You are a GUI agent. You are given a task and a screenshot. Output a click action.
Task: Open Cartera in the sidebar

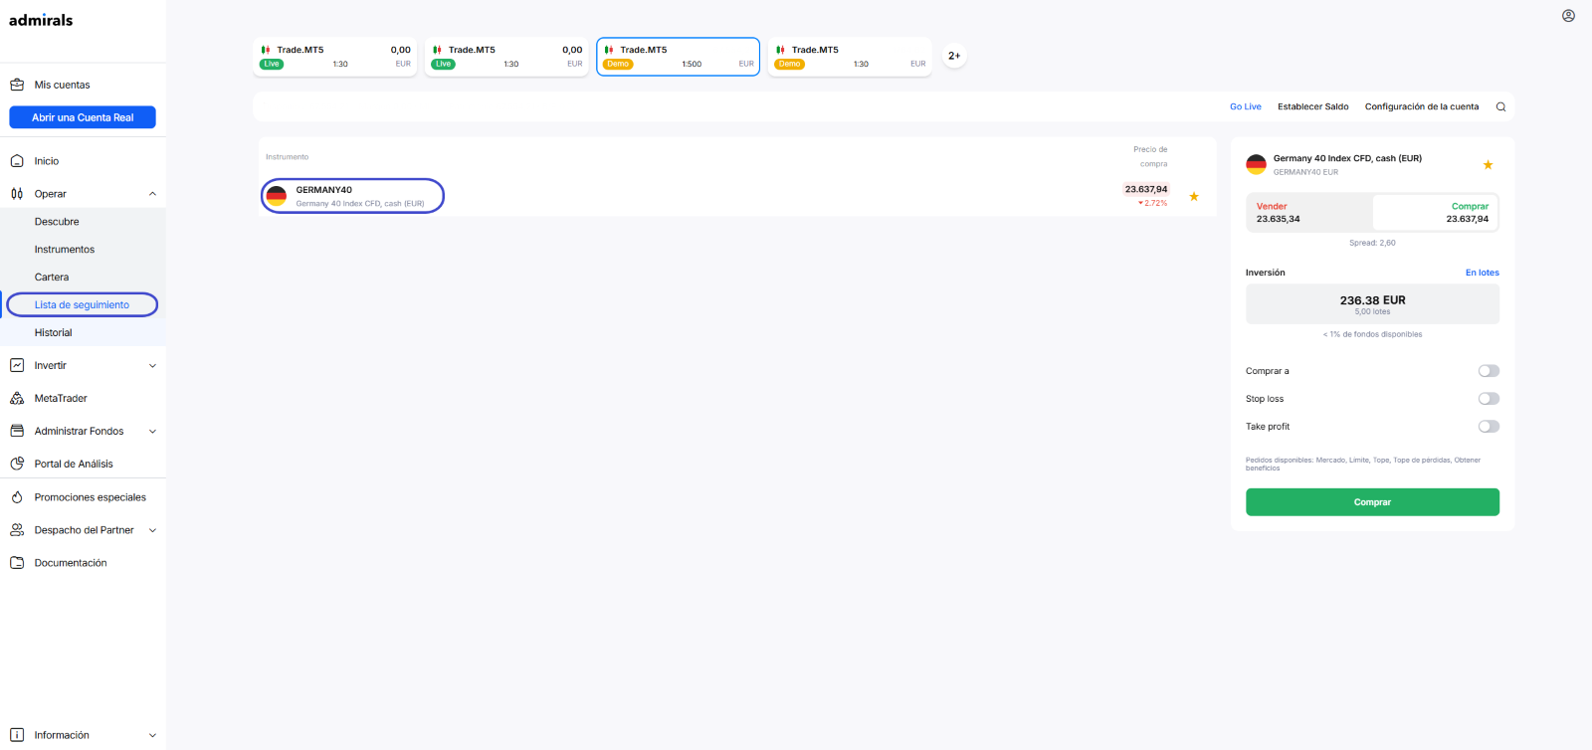52,278
